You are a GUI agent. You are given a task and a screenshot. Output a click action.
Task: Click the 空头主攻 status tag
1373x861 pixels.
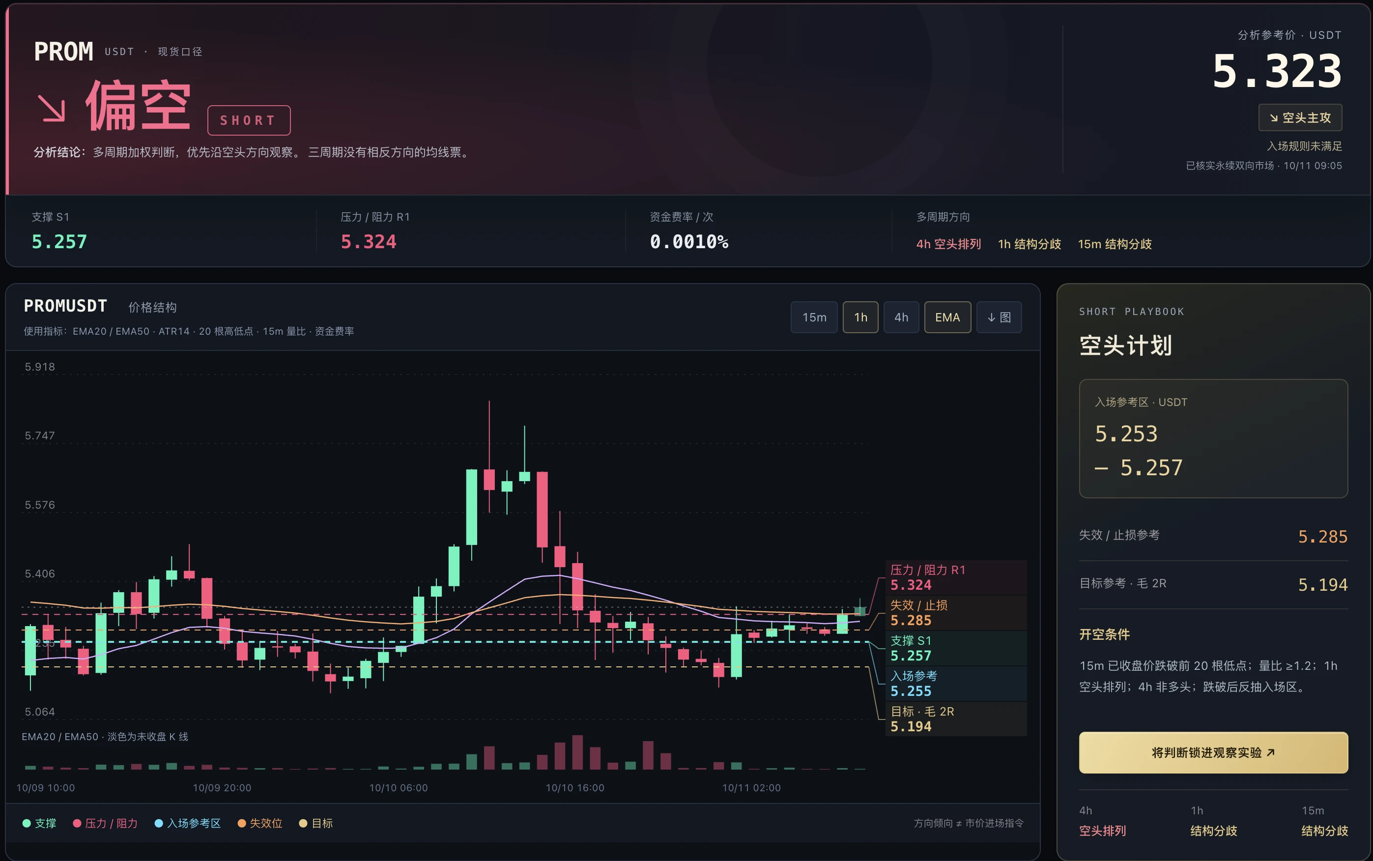(x=1300, y=117)
